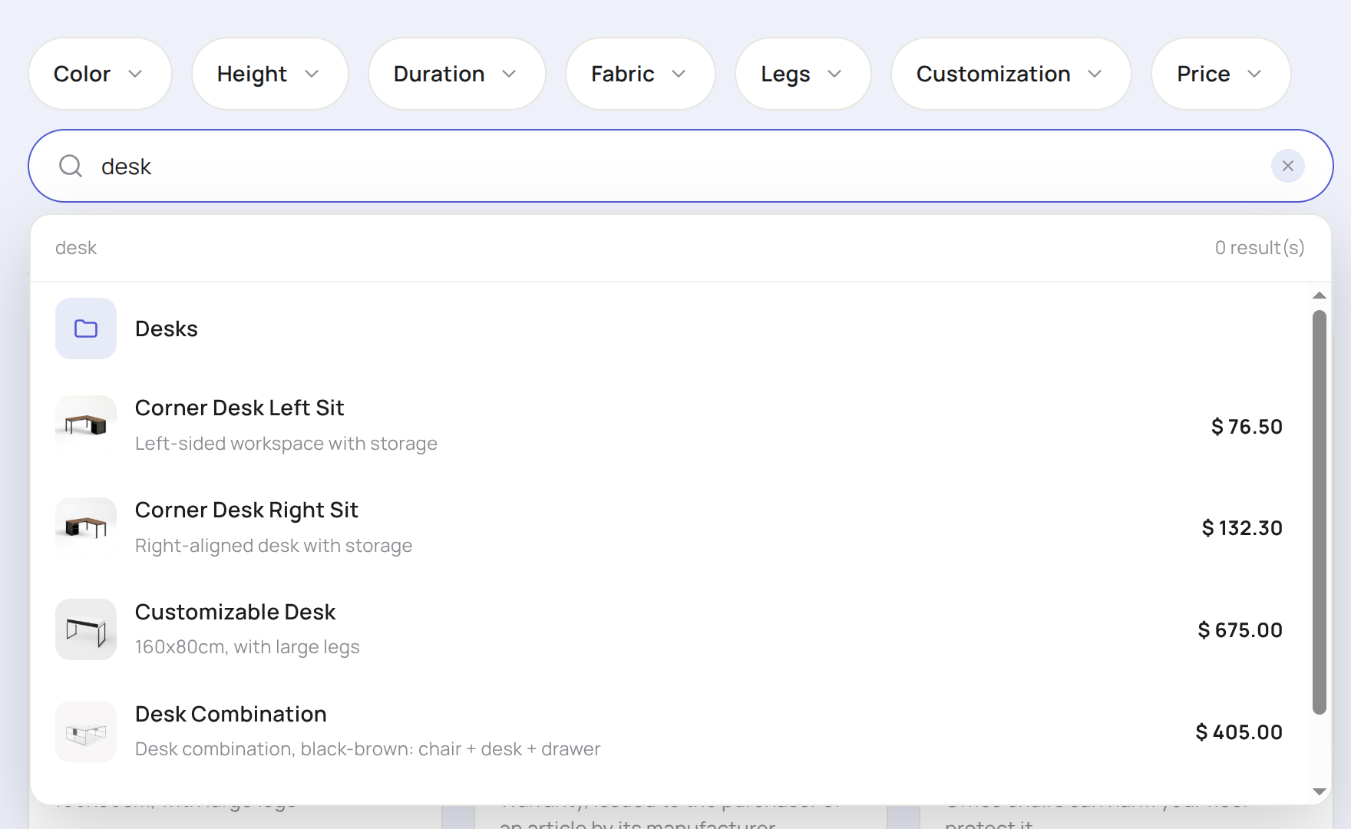Click the scrollbar up arrow
1351x829 pixels.
click(x=1320, y=296)
